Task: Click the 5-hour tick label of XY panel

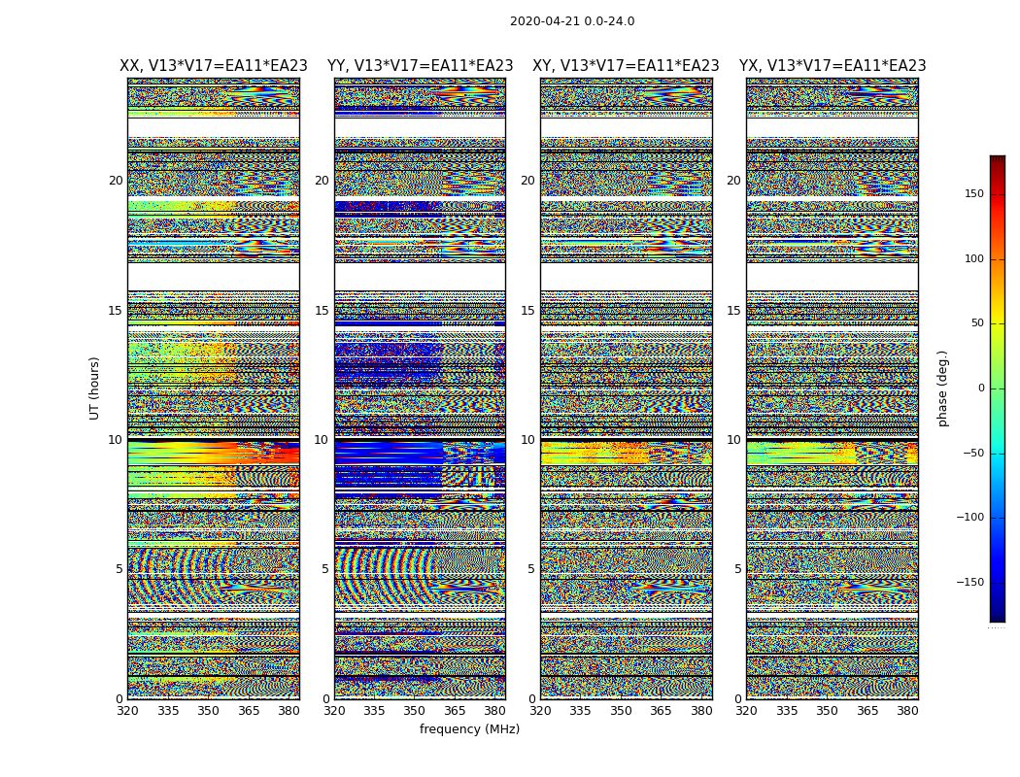Action: (531, 569)
